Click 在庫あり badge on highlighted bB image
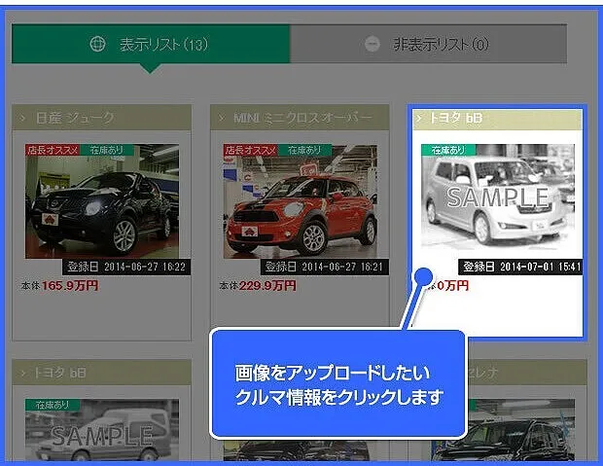 (x=448, y=150)
